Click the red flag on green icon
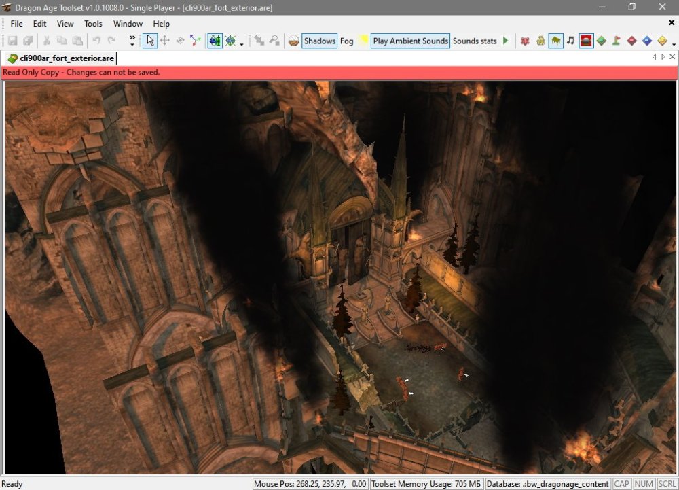This screenshot has width=679, height=490. (x=617, y=41)
